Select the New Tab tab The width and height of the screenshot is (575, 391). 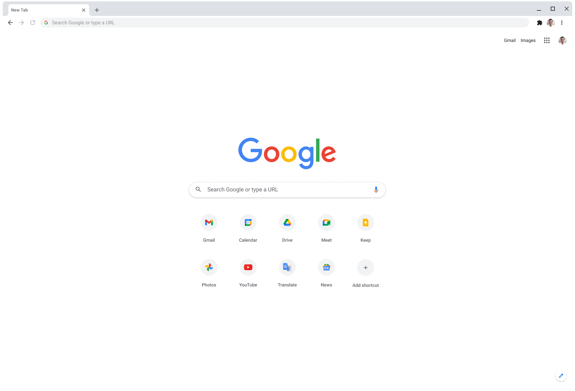[45, 10]
